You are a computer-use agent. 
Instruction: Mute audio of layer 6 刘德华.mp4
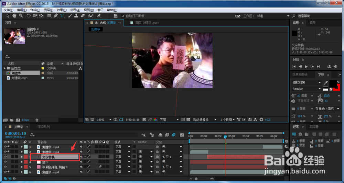coord(9,172)
